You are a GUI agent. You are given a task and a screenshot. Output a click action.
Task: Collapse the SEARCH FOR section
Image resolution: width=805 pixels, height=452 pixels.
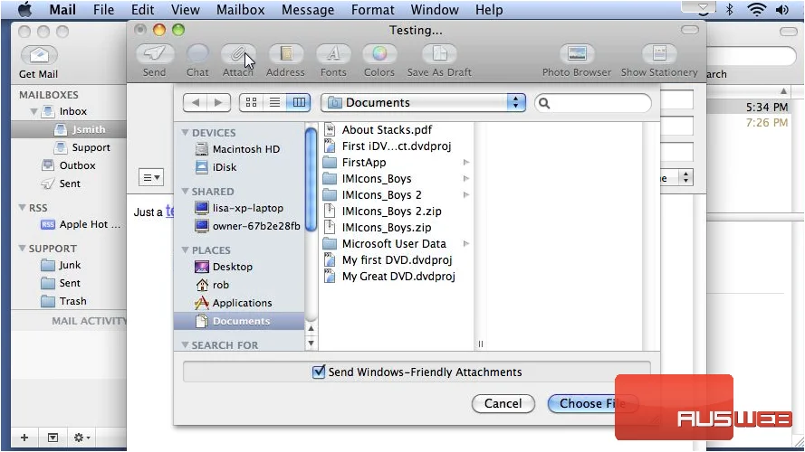click(x=185, y=345)
